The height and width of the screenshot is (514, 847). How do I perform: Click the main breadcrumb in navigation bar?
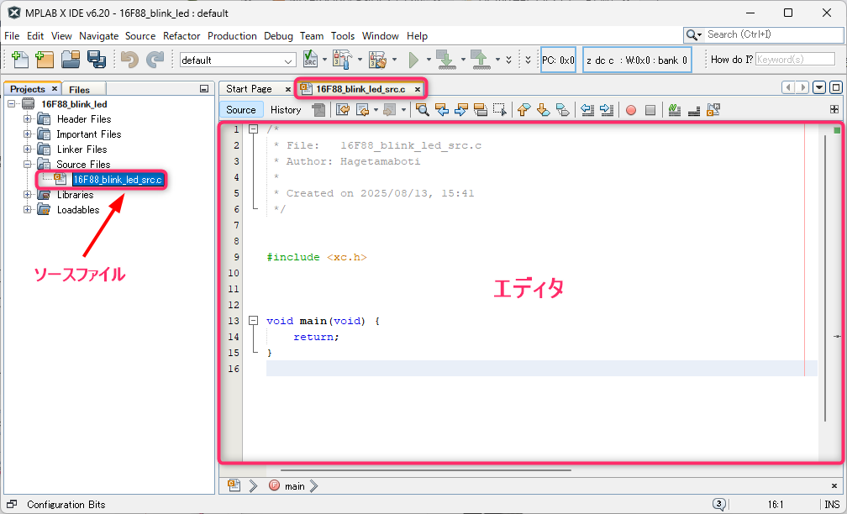pos(295,486)
